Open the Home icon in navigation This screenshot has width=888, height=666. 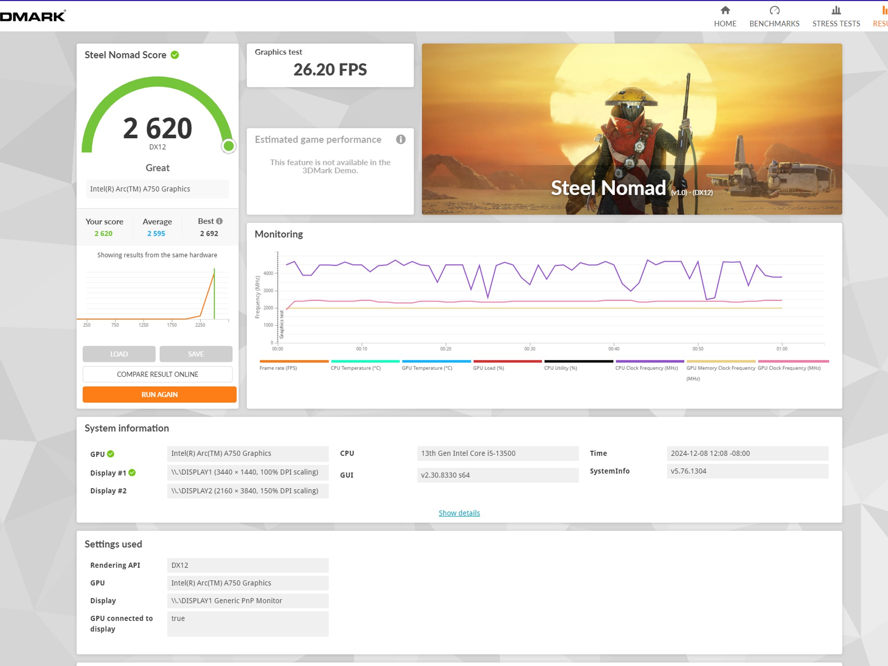(x=725, y=10)
